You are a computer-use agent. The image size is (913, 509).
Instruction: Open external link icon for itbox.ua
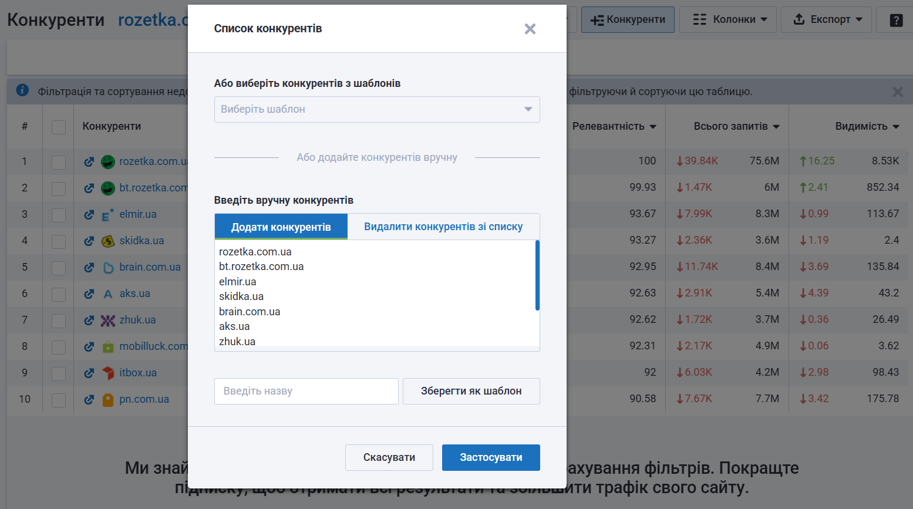pyautogui.click(x=89, y=373)
